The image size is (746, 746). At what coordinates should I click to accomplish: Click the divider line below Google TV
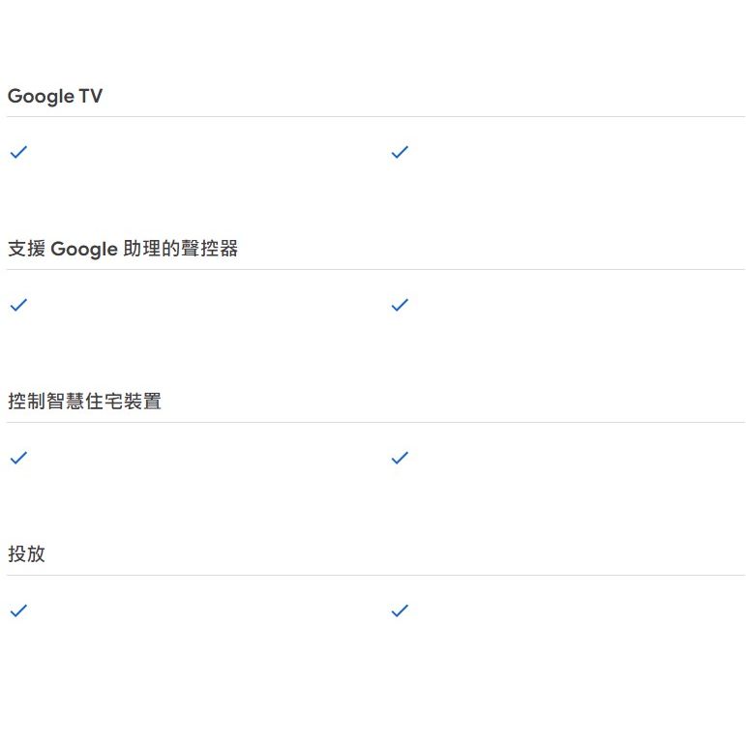(x=375, y=116)
